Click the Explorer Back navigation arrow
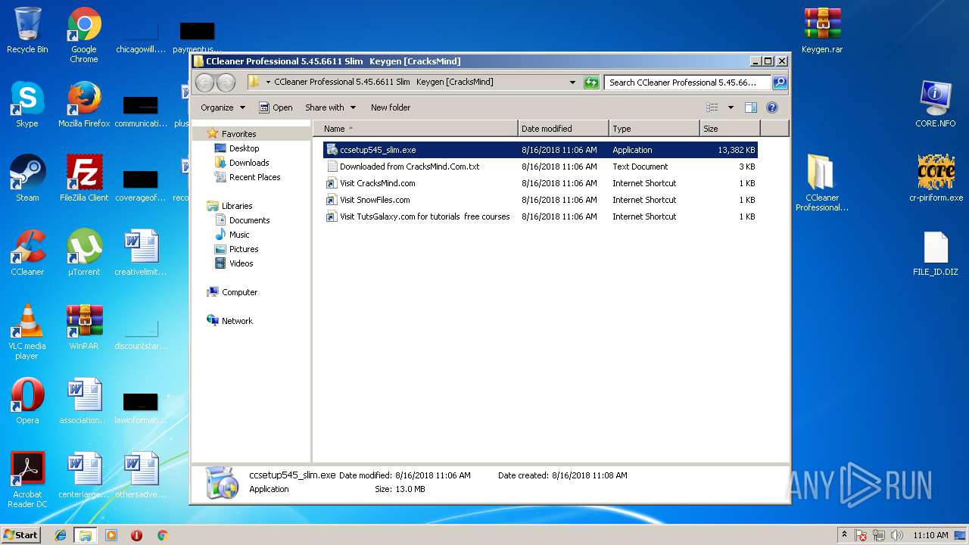Viewport: 969px width, 545px height. [204, 83]
